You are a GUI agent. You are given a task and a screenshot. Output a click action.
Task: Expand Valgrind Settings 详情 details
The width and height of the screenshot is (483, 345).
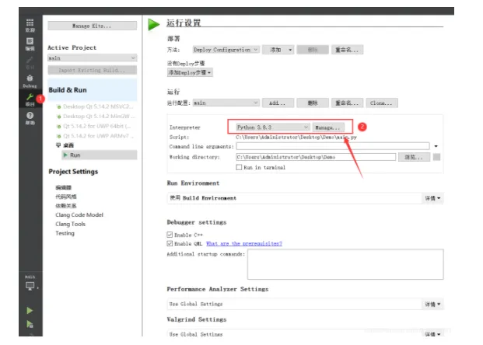click(432, 334)
